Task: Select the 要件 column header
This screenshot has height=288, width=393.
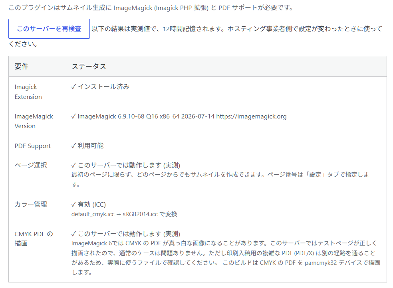Action: coord(22,67)
